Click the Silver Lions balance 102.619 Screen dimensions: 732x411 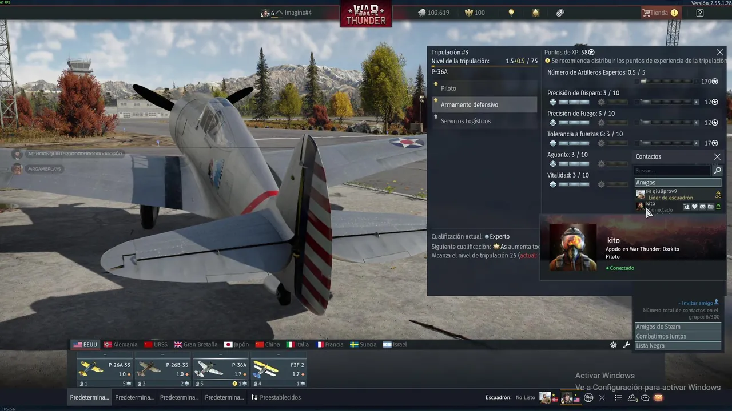coord(433,13)
